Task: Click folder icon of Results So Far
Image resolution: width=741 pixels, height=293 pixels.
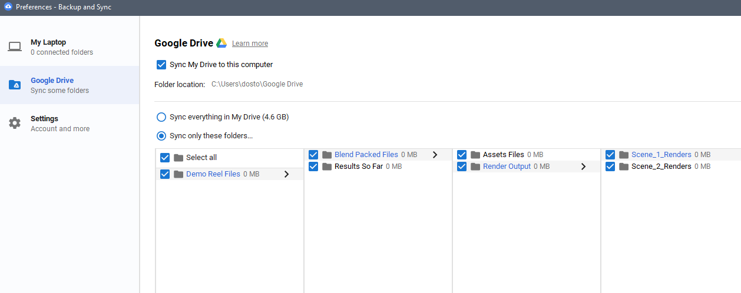Action: [327, 167]
